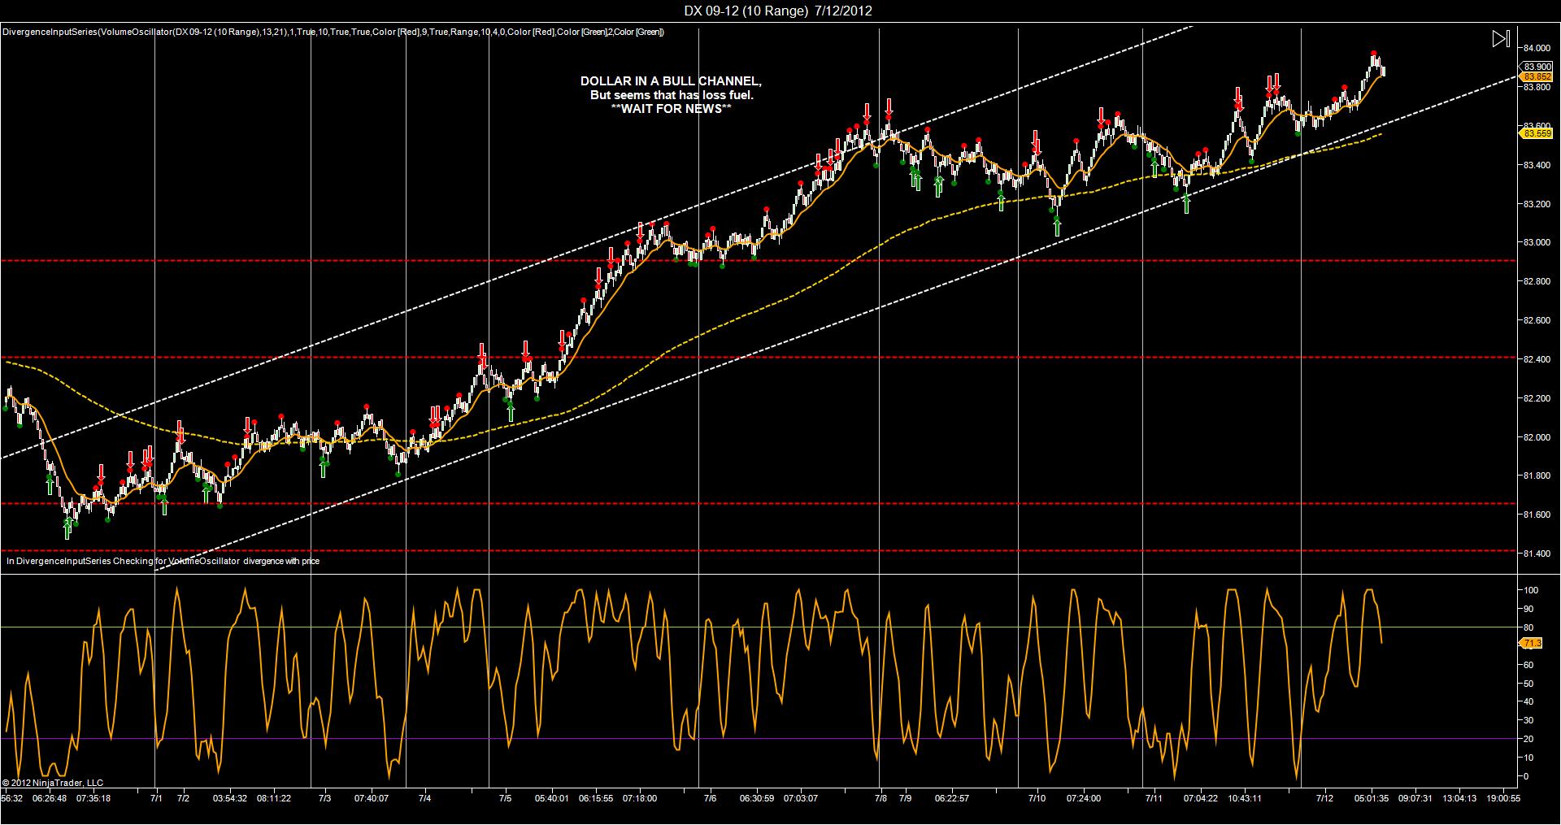Select the orange 71.3 oscillator value marker
Viewport: 1561px width, 825px height.
[x=1531, y=643]
